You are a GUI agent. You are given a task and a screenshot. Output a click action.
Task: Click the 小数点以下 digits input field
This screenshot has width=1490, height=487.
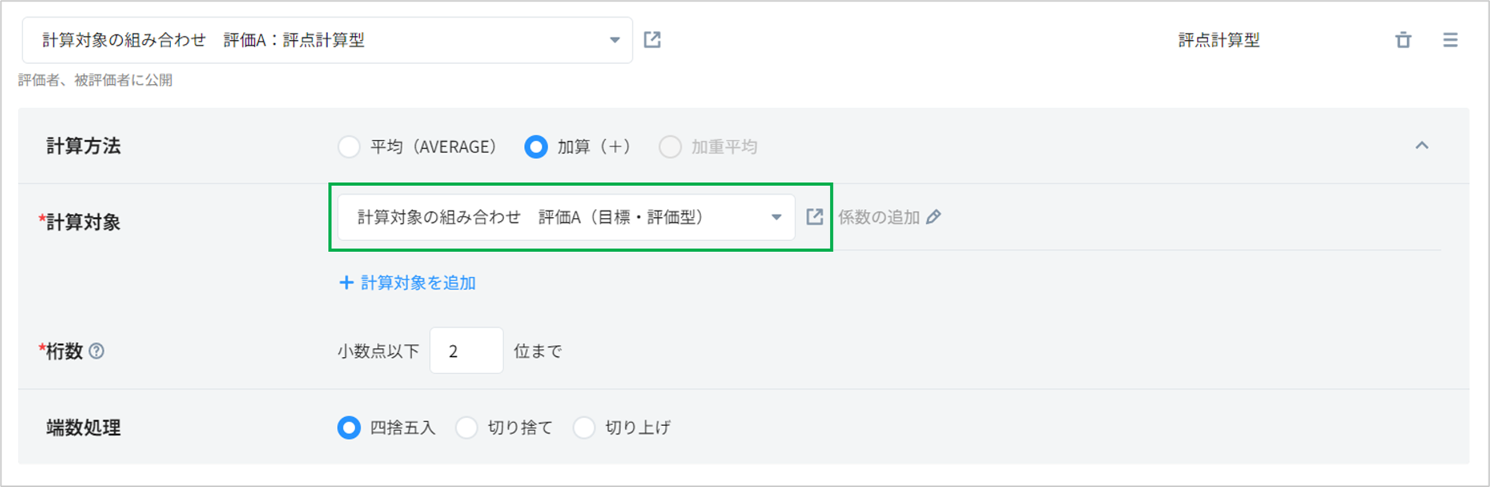click(x=466, y=351)
